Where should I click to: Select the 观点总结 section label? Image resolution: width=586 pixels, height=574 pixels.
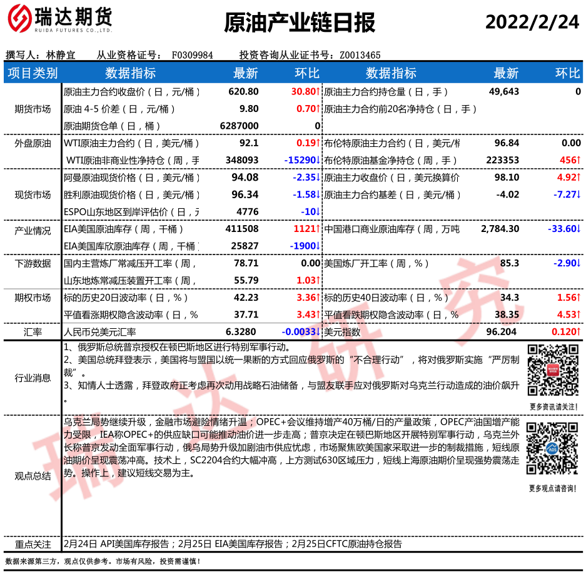coord(33,476)
